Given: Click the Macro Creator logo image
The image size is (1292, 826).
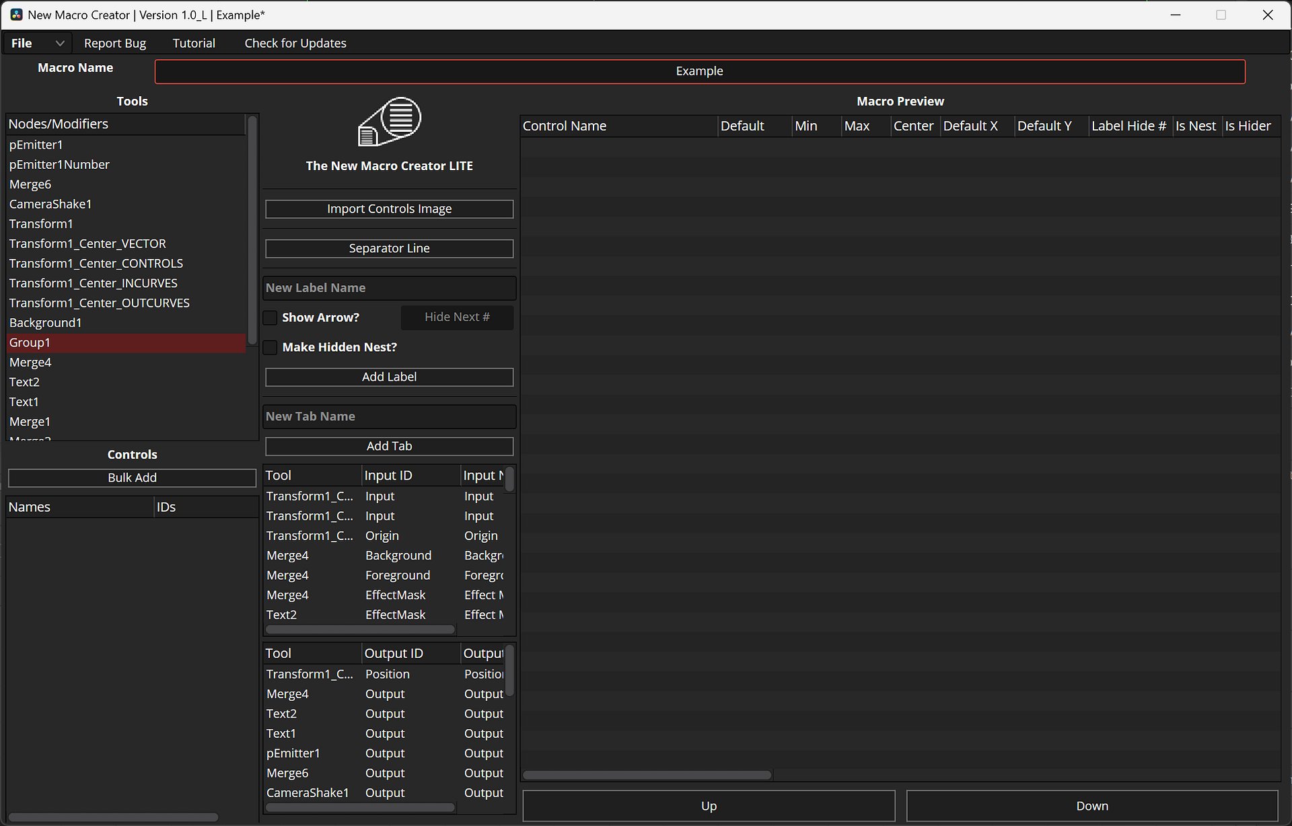Looking at the screenshot, I should pos(389,122).
